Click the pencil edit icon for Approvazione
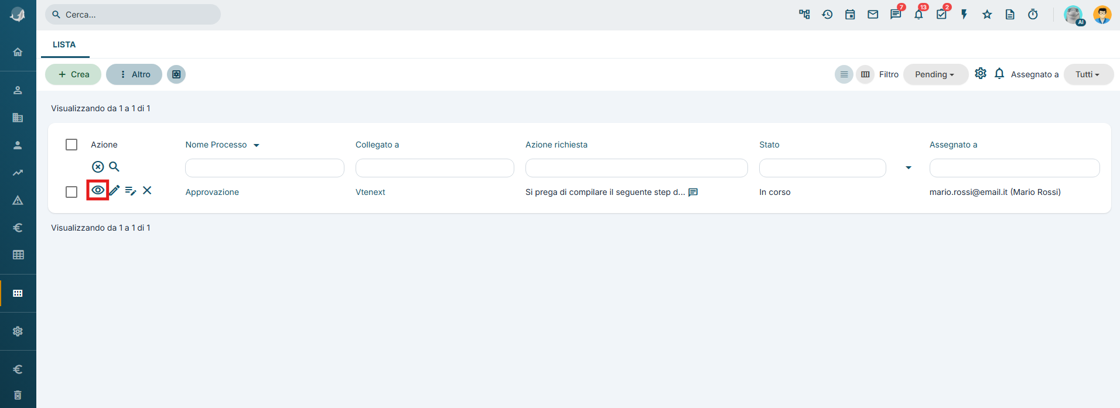Image resolution: width=1120 pixels, height=408 pixels. (x=114, y=190)
